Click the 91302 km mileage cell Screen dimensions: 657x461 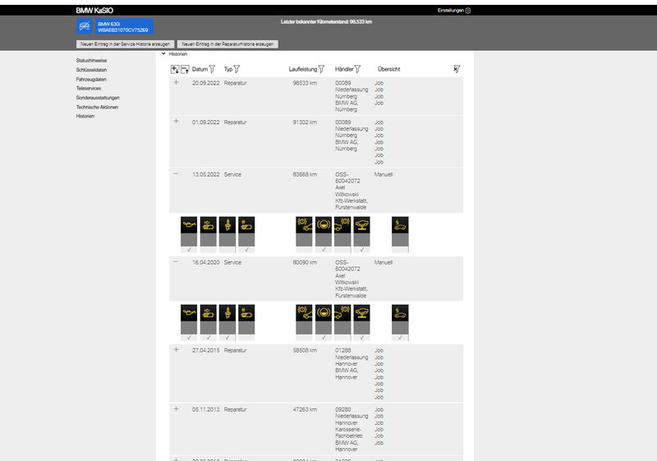point(305,122)
